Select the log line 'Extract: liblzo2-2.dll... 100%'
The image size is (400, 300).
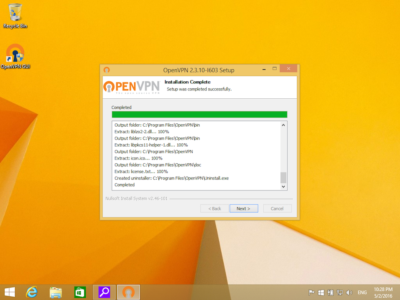click(142, 132)
